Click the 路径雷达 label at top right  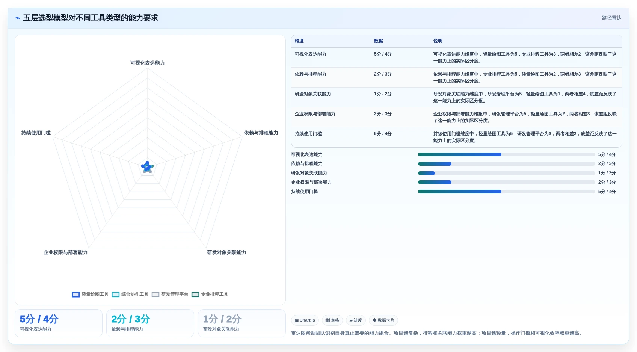tap(611, 18)
